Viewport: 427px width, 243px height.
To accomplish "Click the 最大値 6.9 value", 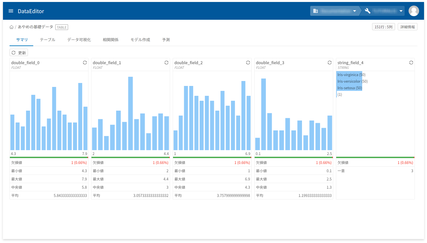I will 247,179.
